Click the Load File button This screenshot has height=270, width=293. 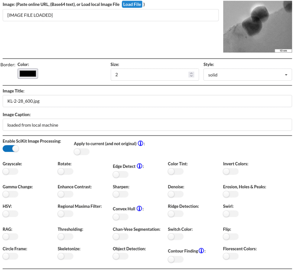132,4
